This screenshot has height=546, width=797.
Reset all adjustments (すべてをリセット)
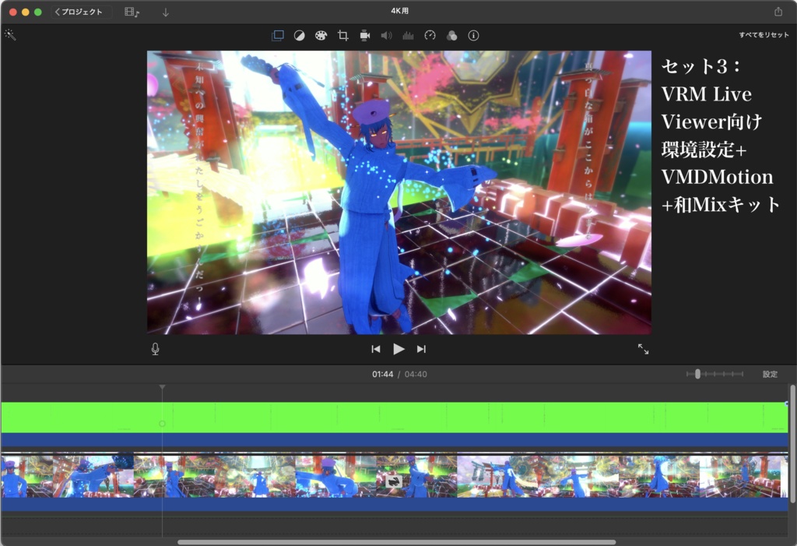tap(764, 35)
